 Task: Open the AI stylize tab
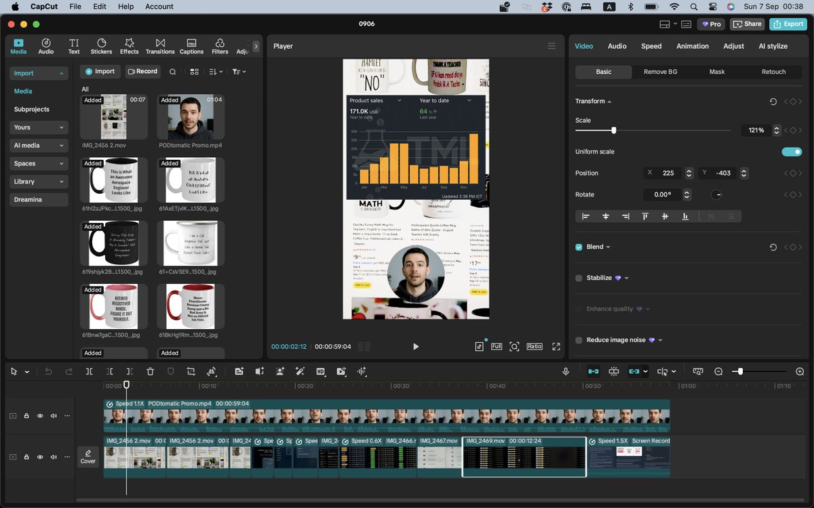[773, 46]
